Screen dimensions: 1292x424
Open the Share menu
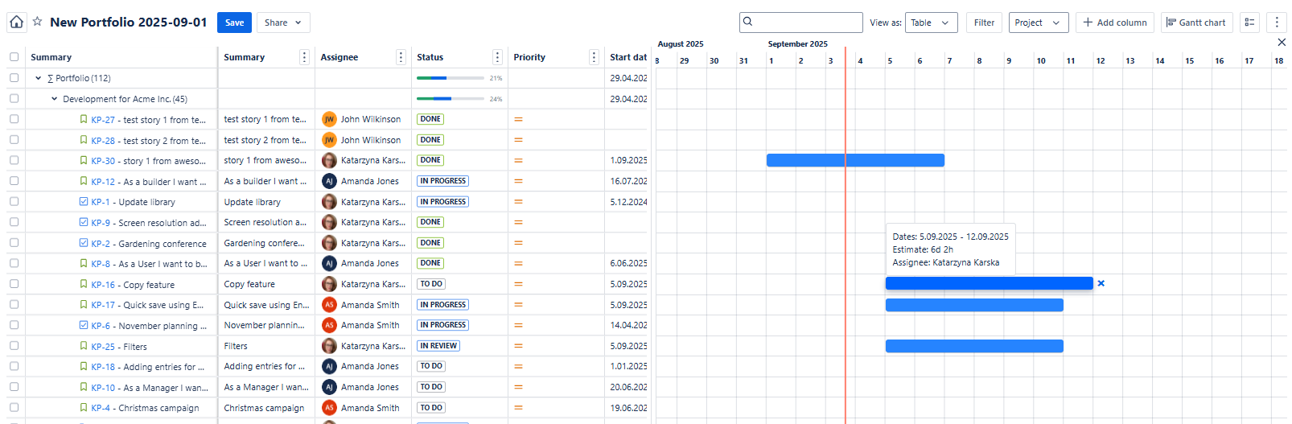click(x=282, y=23)
